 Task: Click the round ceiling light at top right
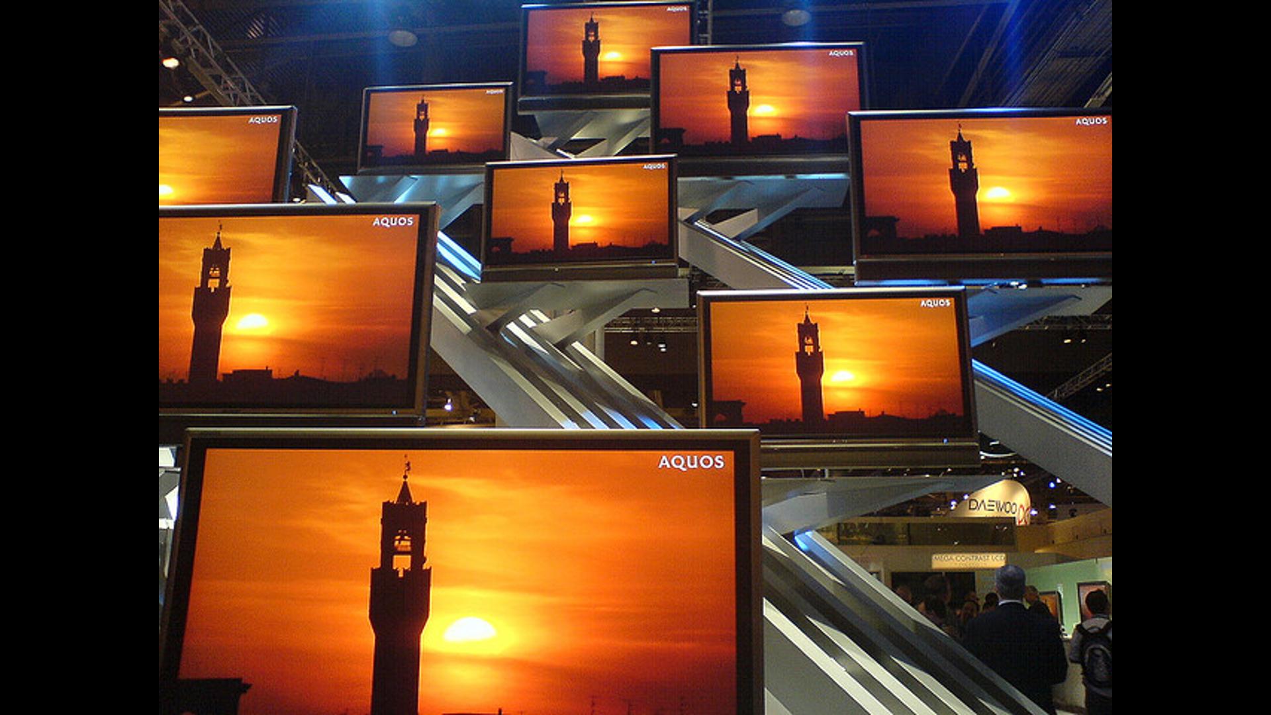point(796,17)
